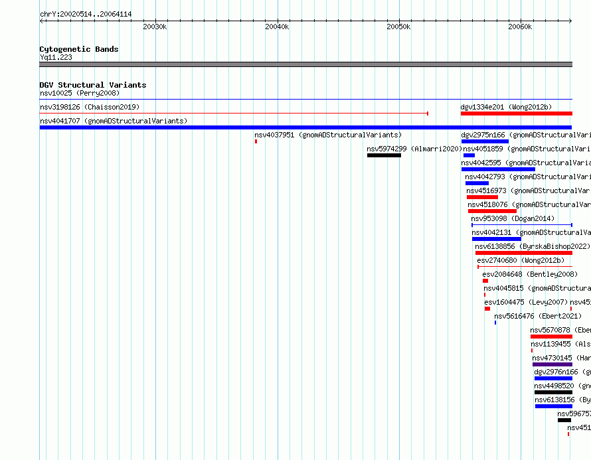Select the Yq11.223 band label
591x460 pixels.
coord(56,57)
